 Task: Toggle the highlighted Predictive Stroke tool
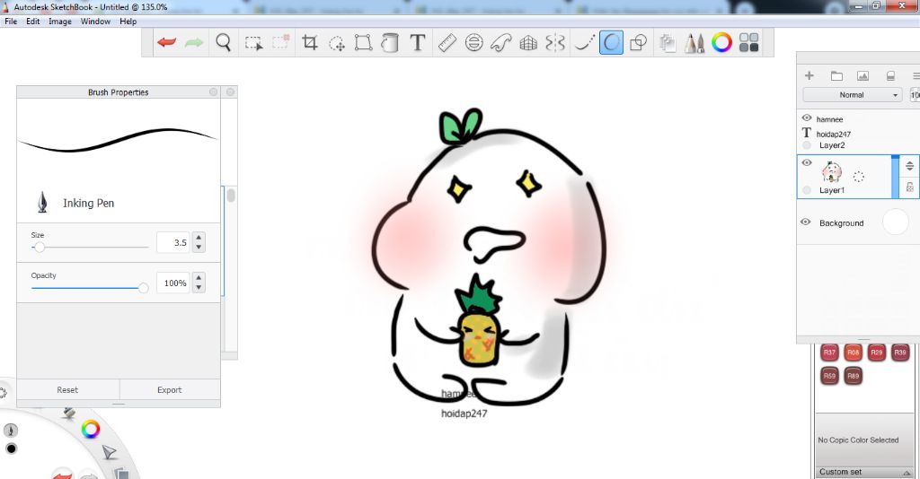[x=611, y=43]
